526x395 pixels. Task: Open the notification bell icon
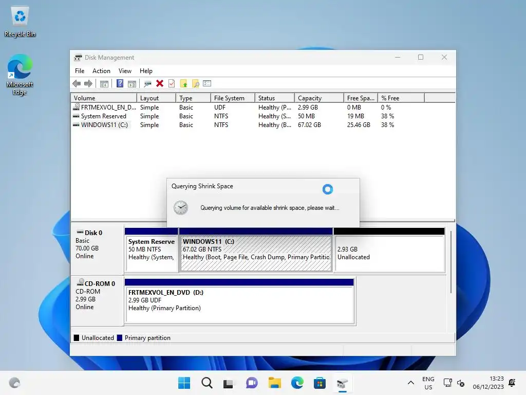(x=512, y=383)
